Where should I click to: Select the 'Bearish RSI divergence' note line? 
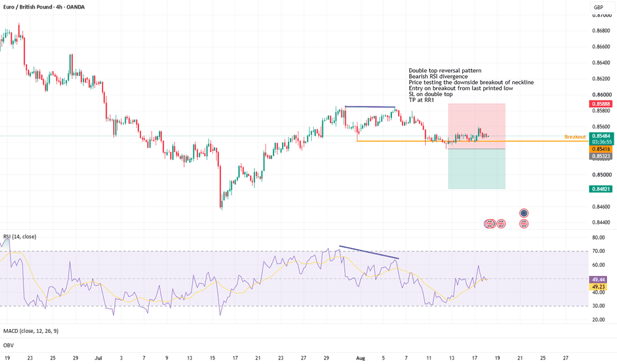tap(438, 76)
